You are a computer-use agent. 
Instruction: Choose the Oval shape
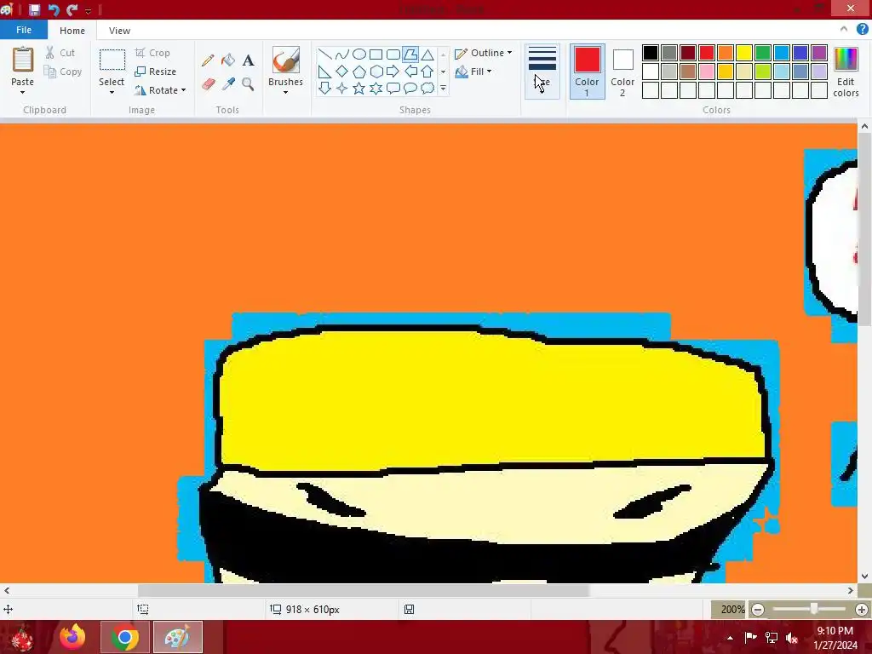[359, 54]
